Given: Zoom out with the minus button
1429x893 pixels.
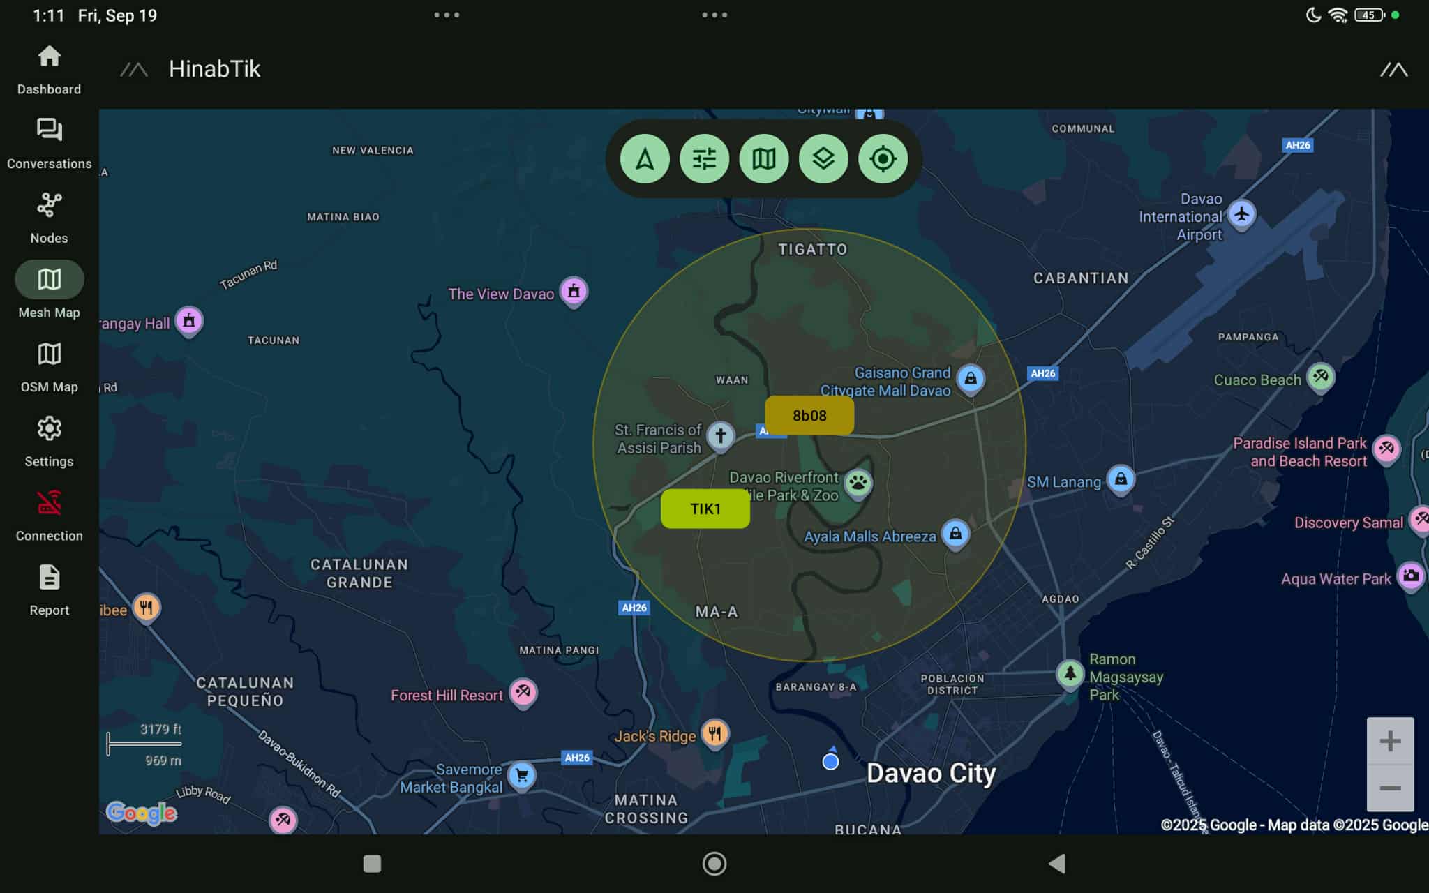Looking at the screenshot, I should [1390, 788].
